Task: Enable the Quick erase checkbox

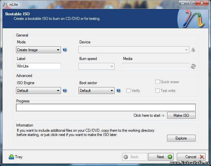Action: (158, 82)
